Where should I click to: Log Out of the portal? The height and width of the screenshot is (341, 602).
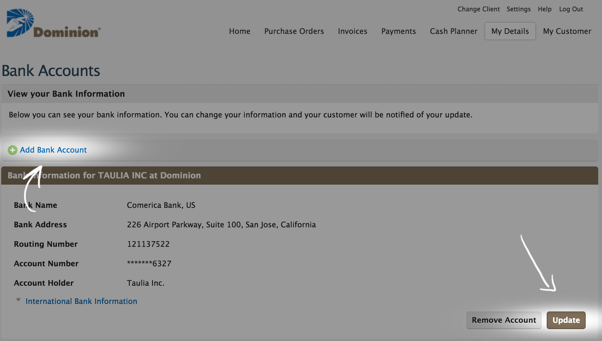coord(571,9)
